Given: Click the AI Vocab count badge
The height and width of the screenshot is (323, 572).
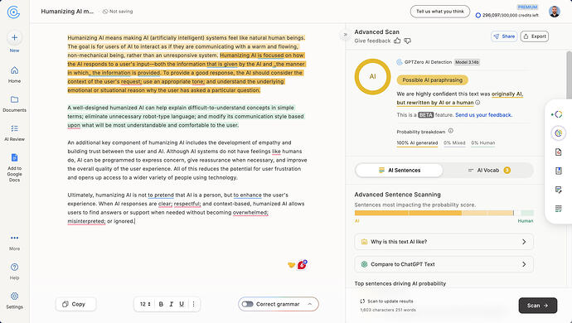Looking at the screenshot, I should (x=507, y=171).
